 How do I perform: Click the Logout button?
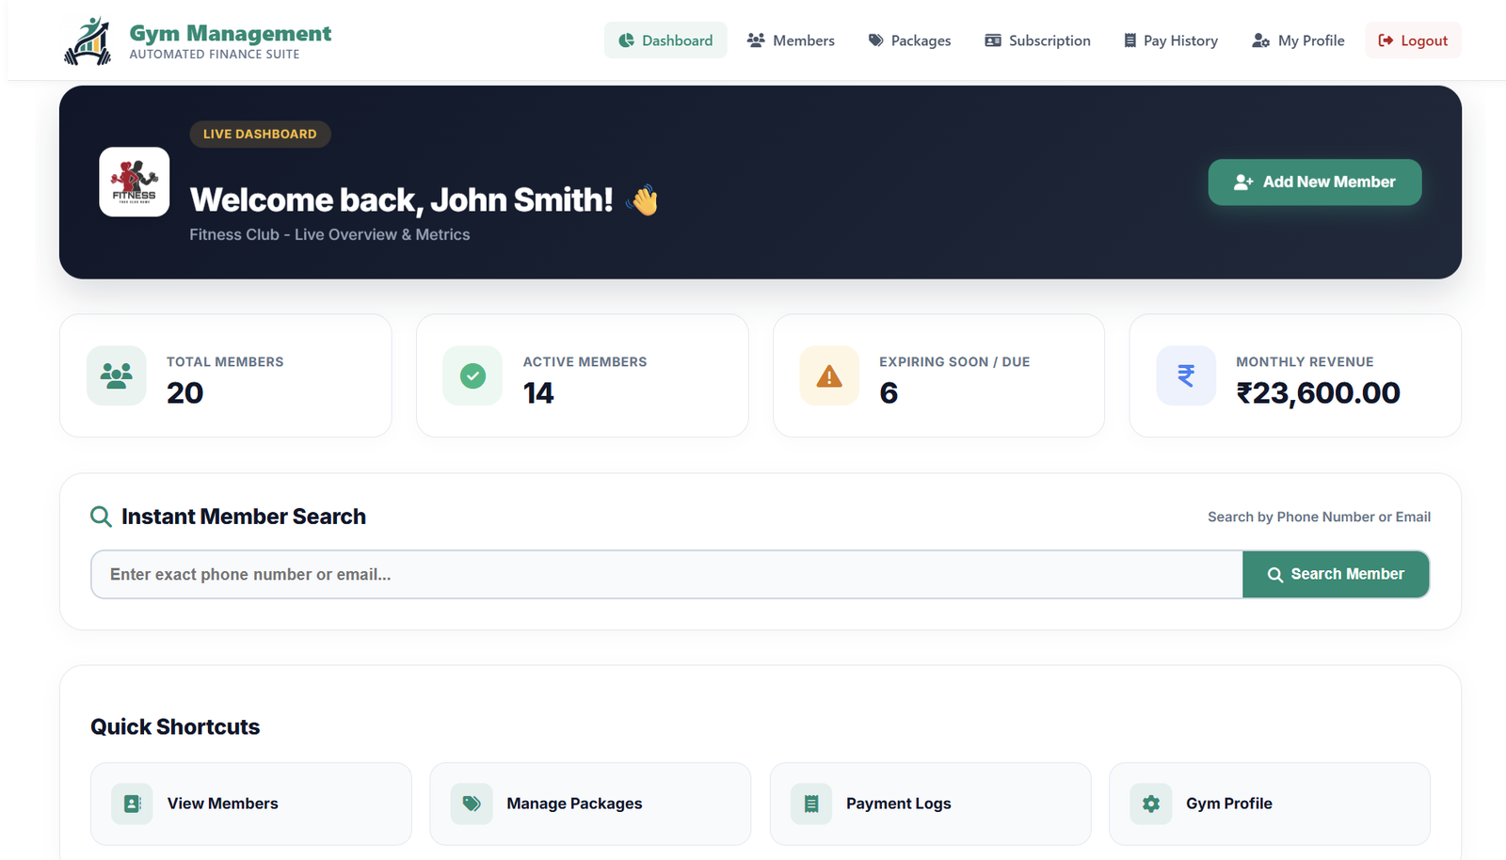1413,40
